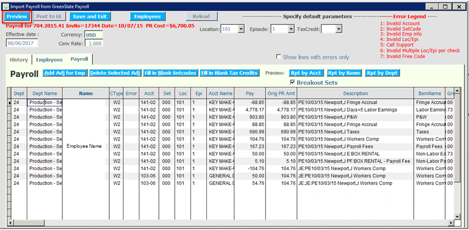Click the Orig PR Amt column header
469x230 pixels.
click(x=281, y=93)
